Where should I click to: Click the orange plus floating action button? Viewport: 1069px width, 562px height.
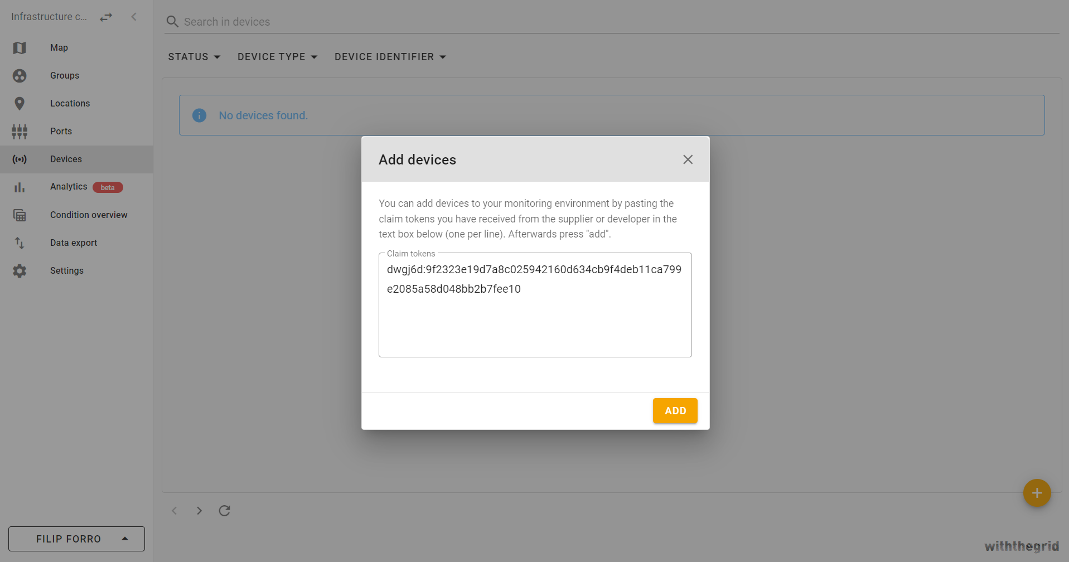1037,493
